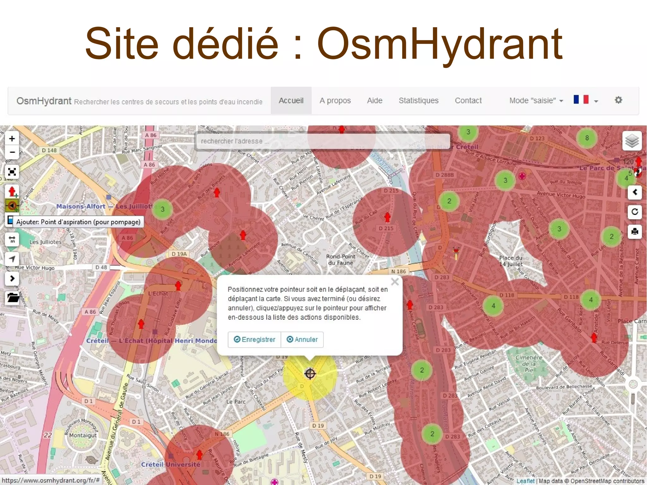
Task: Click the Cimetière de la Pie label
Action: coord(529,364)
